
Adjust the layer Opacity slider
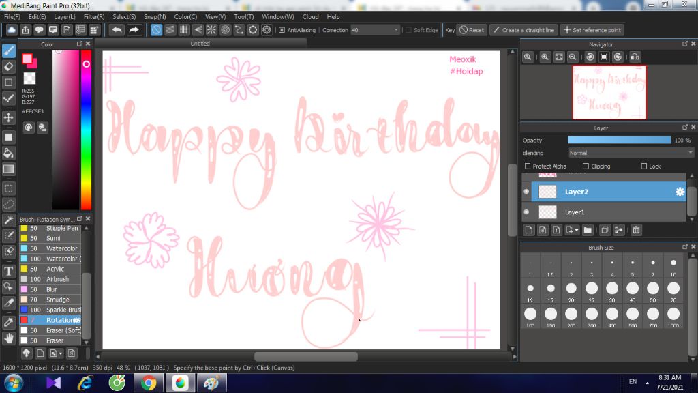619,140
